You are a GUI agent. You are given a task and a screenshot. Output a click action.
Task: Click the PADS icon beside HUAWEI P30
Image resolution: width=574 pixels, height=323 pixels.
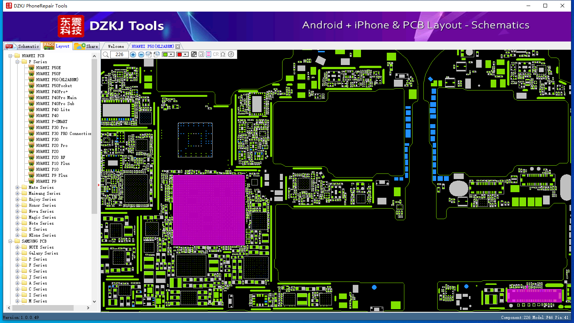coord(31,139)
